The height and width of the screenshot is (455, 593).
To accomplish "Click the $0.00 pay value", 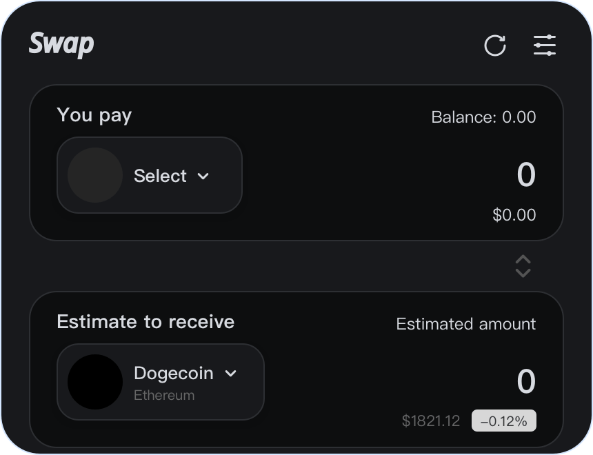I will point(514,215).
